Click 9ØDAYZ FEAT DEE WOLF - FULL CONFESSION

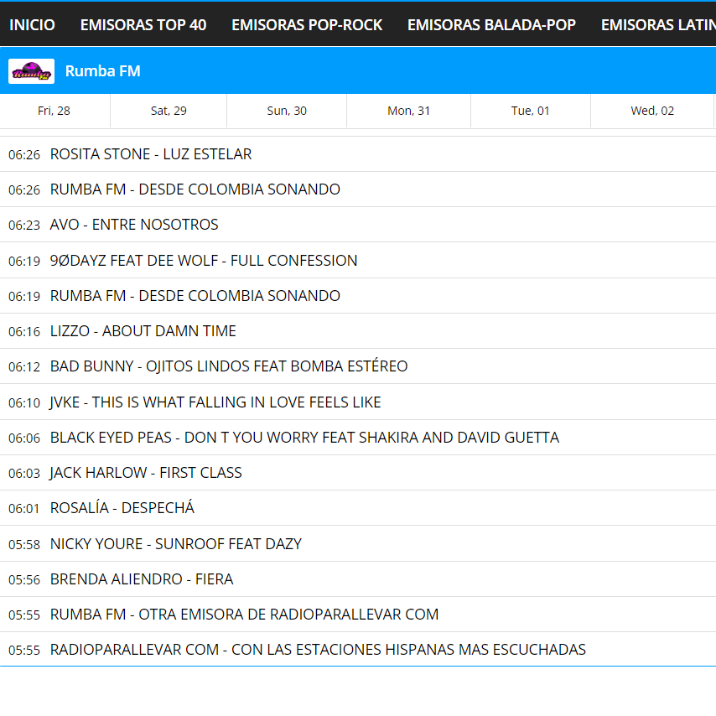coord(358,260)
